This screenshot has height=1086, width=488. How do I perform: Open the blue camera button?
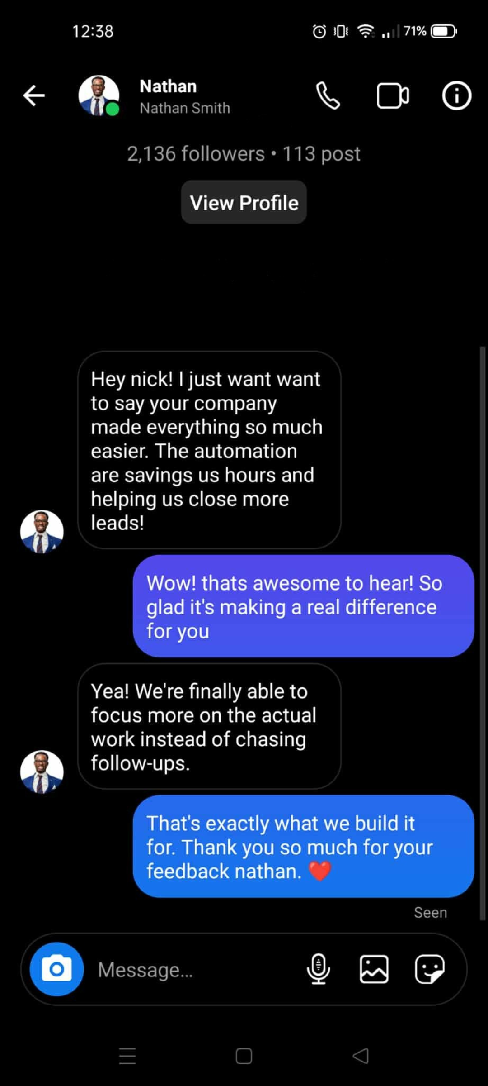56,969
